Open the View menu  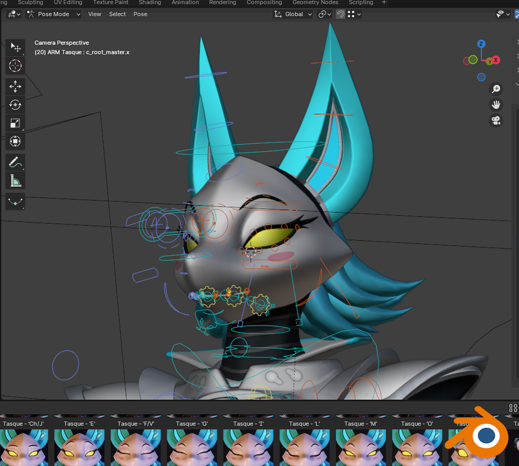(x=95, y=14)
